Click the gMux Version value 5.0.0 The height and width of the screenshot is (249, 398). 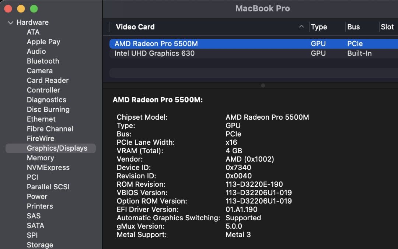[x=234, y=226]
